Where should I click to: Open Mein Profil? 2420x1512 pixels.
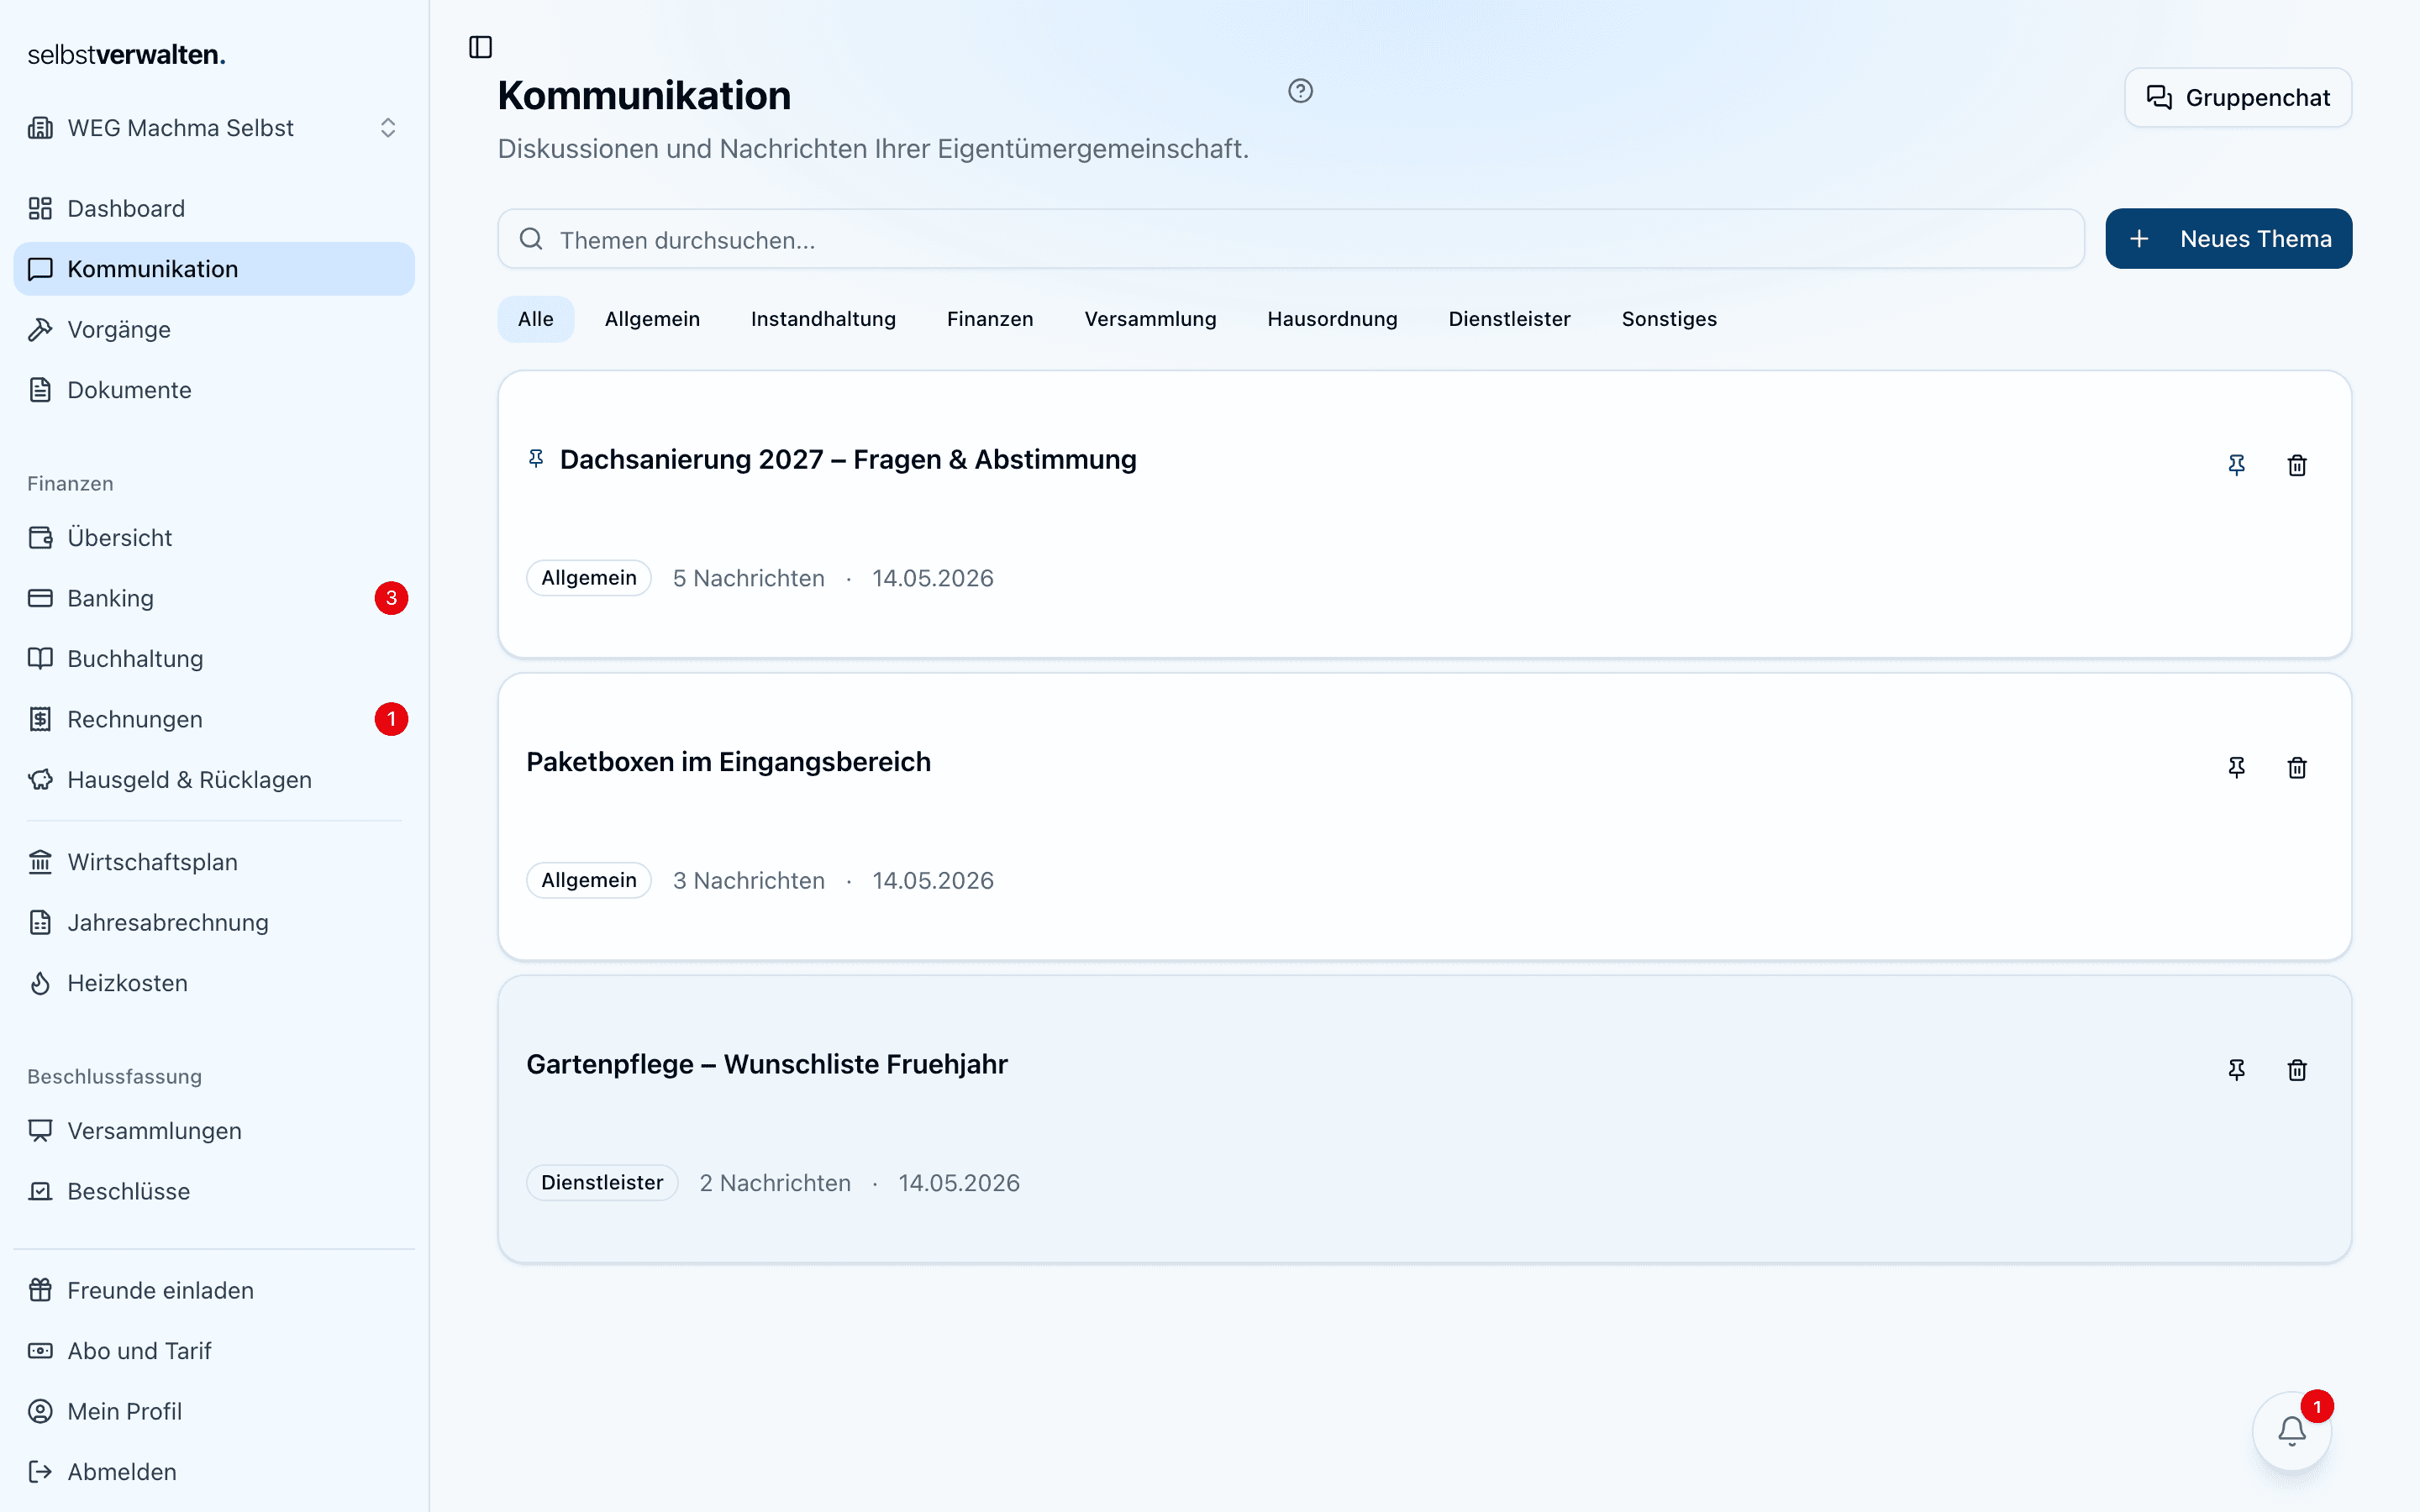[x=214, y=1411]
